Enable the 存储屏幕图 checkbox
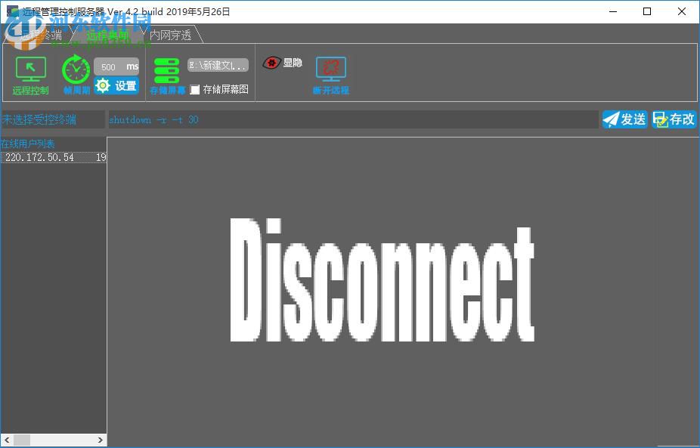 coord(194,90)
